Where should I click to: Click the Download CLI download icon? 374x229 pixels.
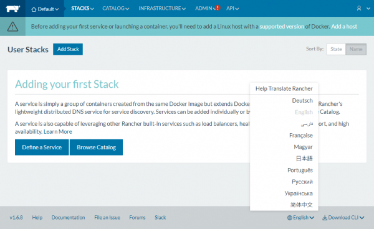325,218
